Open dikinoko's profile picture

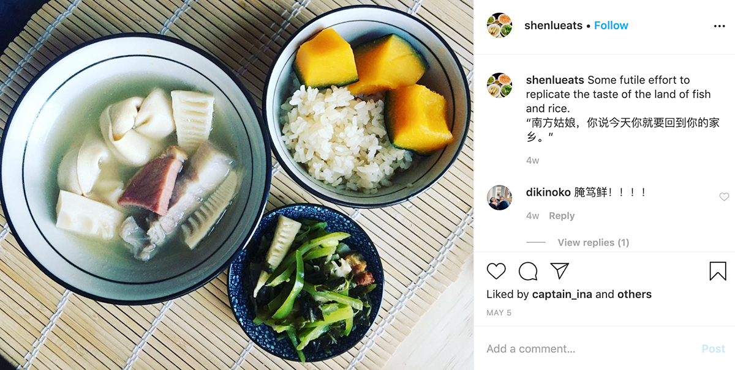pyautogui.click(x=499, y=198)
